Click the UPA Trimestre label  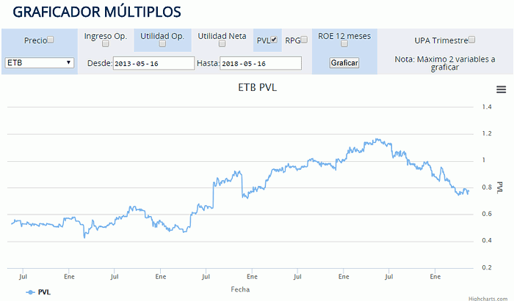click(441, 40)
